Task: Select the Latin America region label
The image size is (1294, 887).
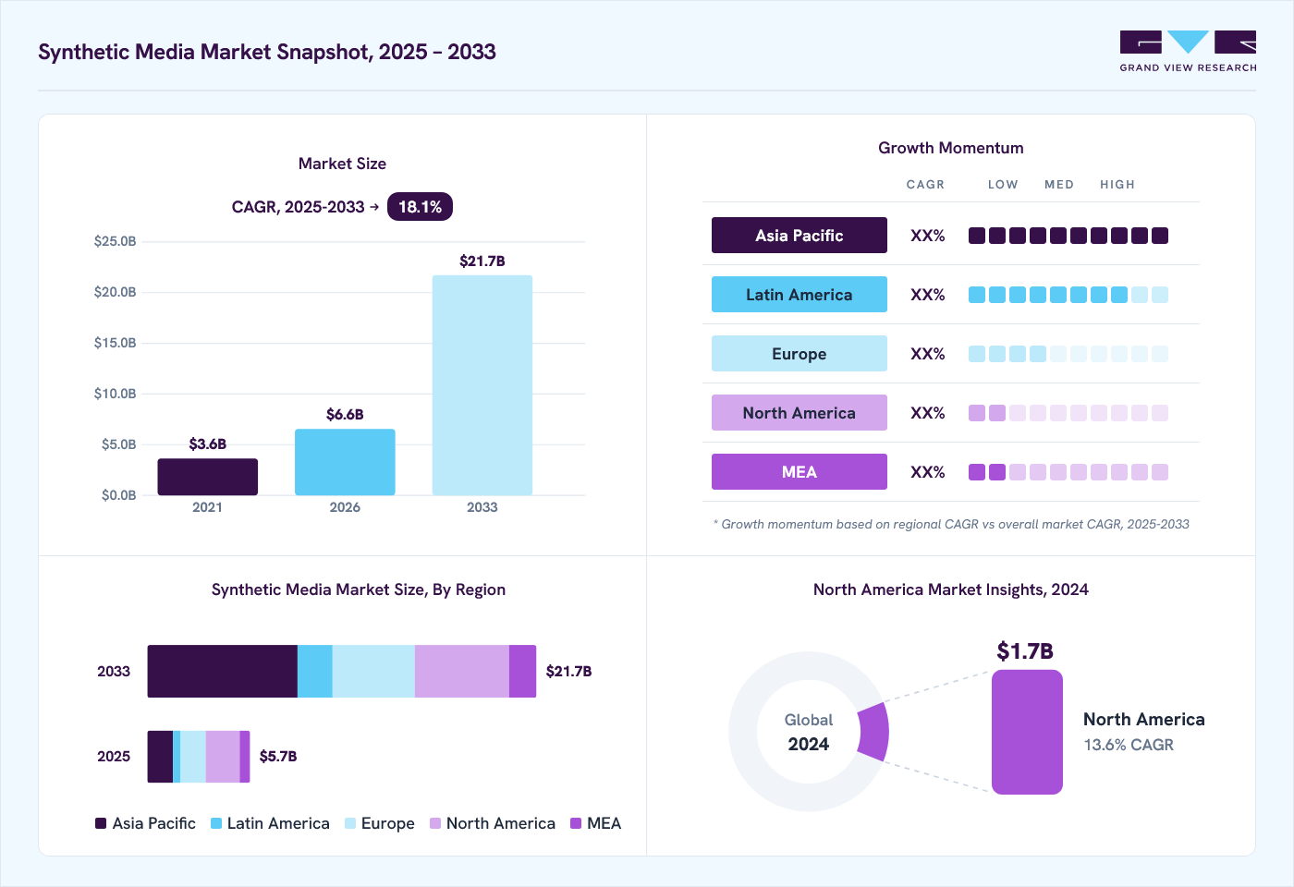Action: [x=800, y=295]
